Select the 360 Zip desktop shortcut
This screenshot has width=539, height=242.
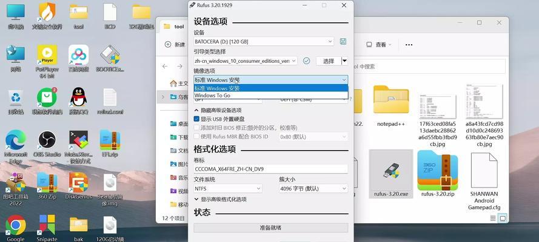[x=47, y=186]
